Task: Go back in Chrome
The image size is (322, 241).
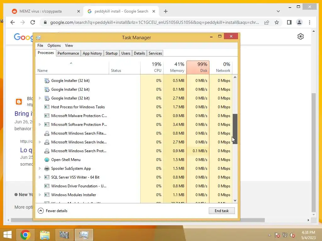Action: point(13,22)
